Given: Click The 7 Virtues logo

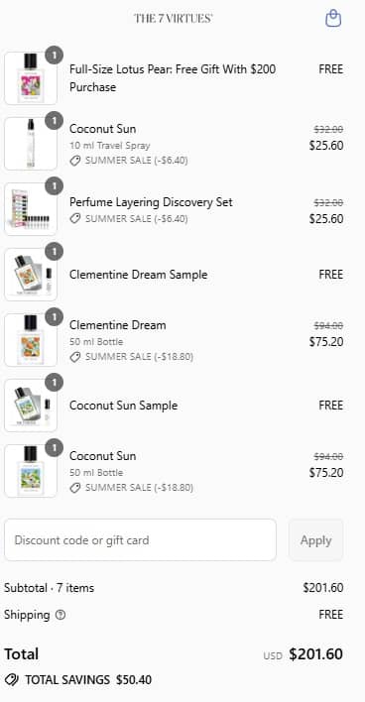Looking at the screenshot, I should (174, 19).
